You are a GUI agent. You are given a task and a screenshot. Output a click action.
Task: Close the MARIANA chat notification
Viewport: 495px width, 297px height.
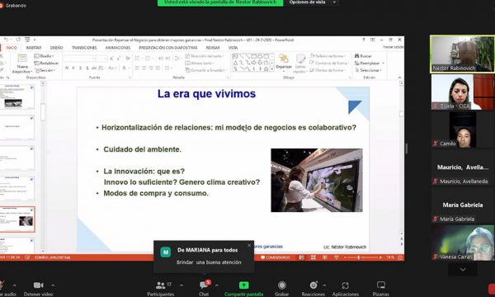coord(249,245)
